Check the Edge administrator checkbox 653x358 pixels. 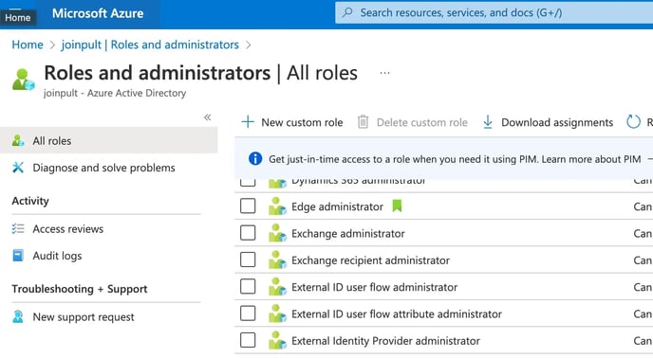248,206
